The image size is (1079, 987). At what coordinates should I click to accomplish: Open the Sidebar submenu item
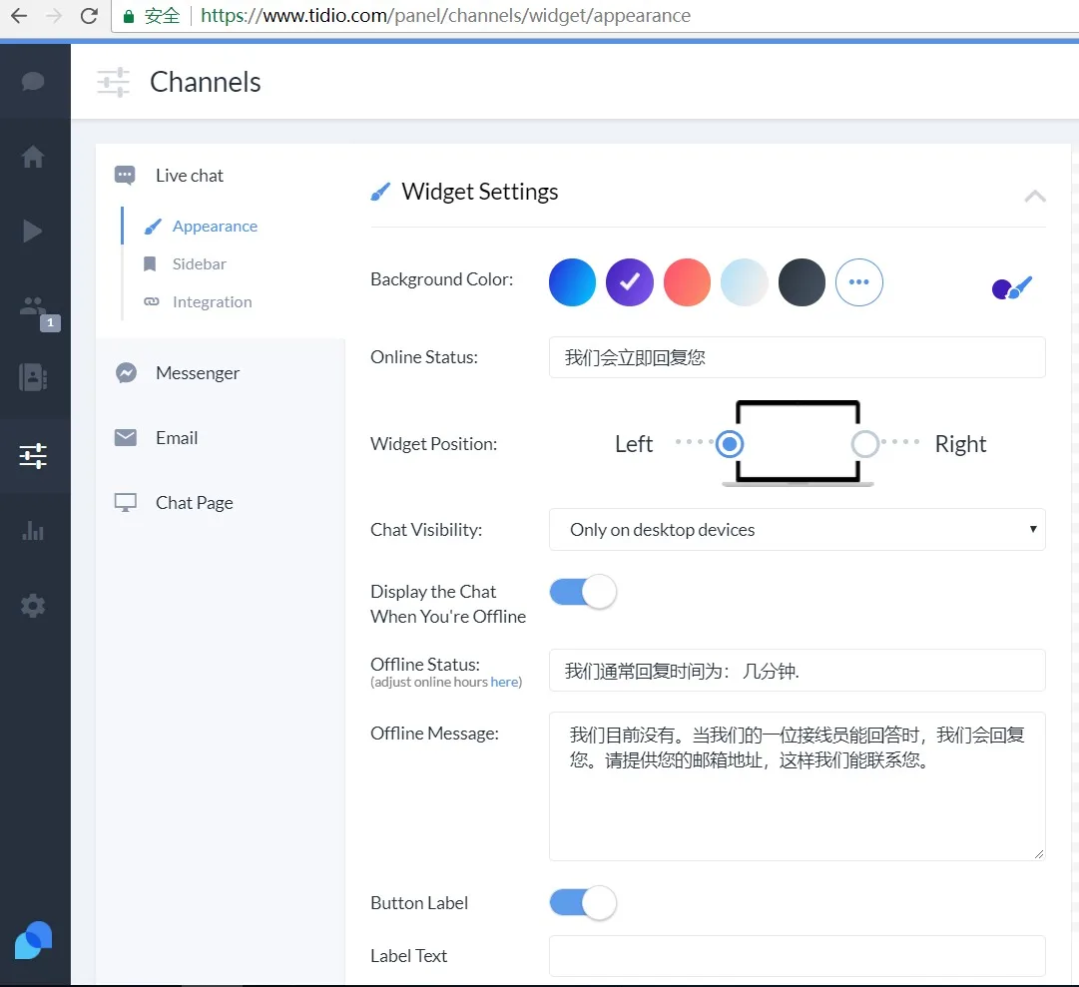pos(199,264)
